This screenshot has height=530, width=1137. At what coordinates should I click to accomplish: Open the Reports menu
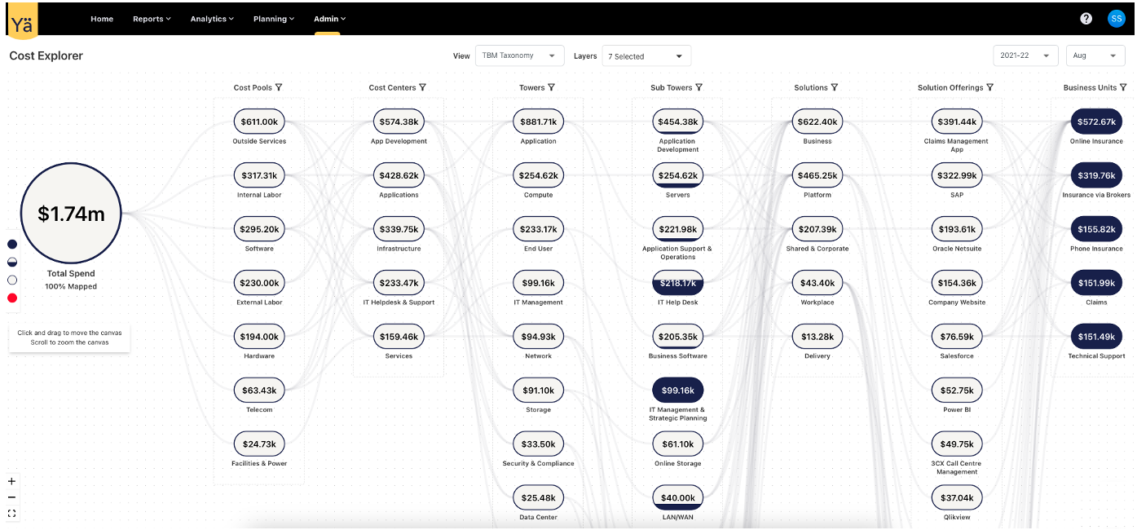[x=152, y=19]
